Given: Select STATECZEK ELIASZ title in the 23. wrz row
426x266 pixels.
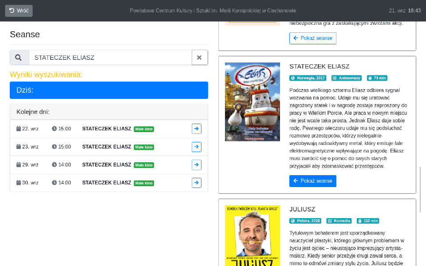Looking at the screenshot, I should coord(107,147).
